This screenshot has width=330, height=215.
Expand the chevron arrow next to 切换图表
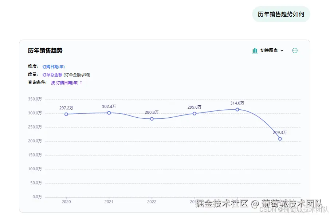[282, 50]
